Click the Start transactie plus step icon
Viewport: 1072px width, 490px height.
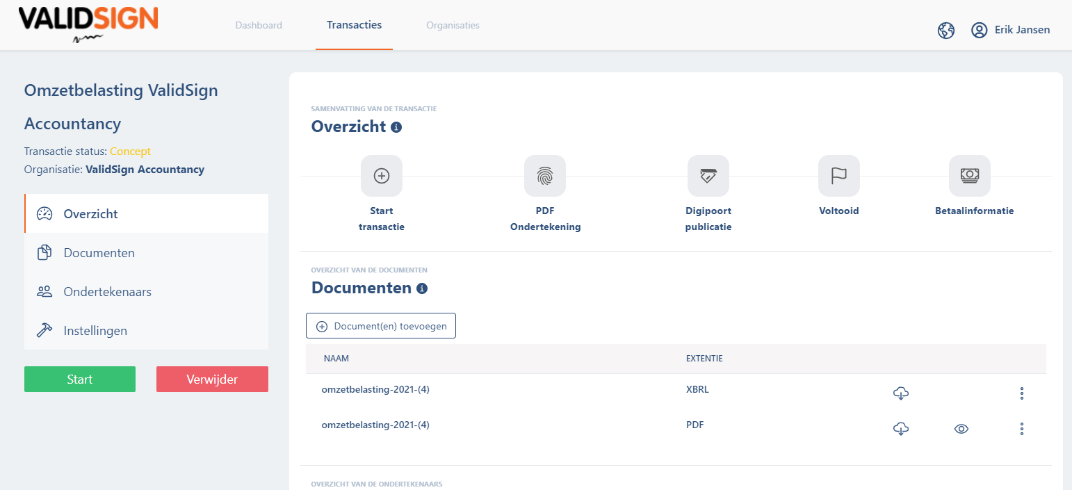(x=382, y=176)
